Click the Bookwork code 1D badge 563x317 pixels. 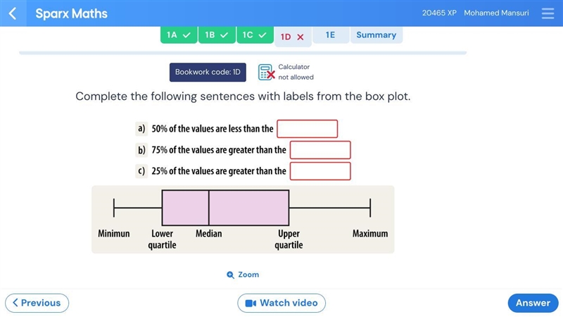(x=208, y=73)
